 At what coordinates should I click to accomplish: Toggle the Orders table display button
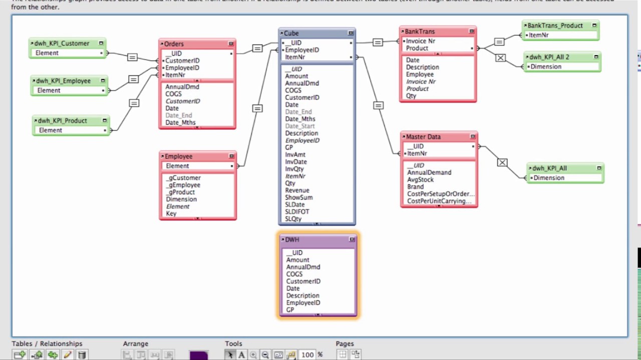(x=231, y=44)
